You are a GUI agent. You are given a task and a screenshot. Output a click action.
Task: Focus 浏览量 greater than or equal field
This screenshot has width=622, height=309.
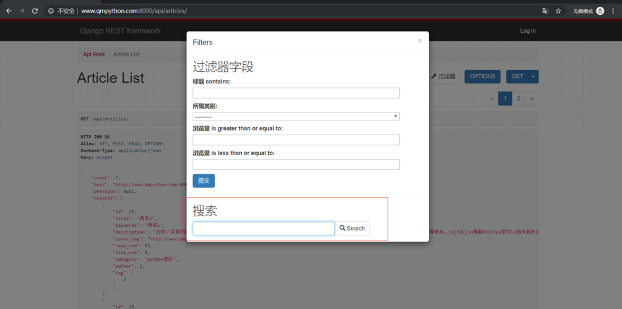point(296,140)
